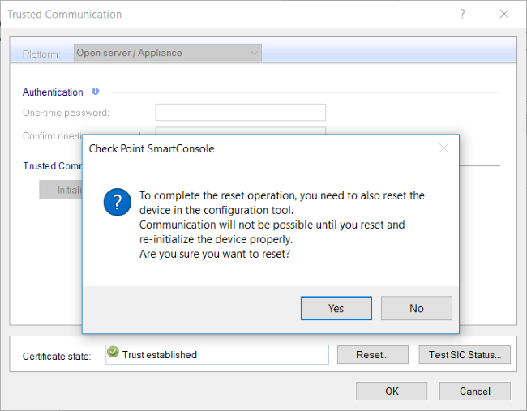Cancel the Trusted Communication window
The width and height of the screenshot is (527, 411).
tap(475, 392)
